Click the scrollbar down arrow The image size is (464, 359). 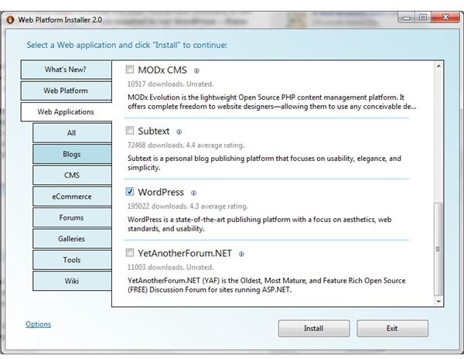click(438, 301)
